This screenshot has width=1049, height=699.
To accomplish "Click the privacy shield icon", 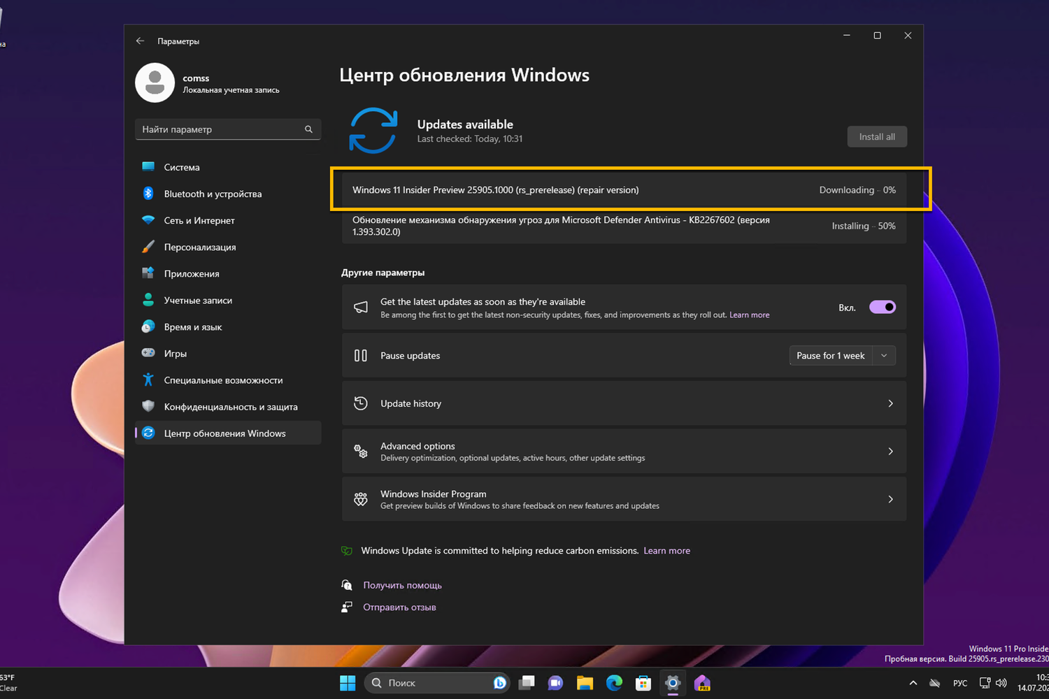I will (x=148, y=406).
